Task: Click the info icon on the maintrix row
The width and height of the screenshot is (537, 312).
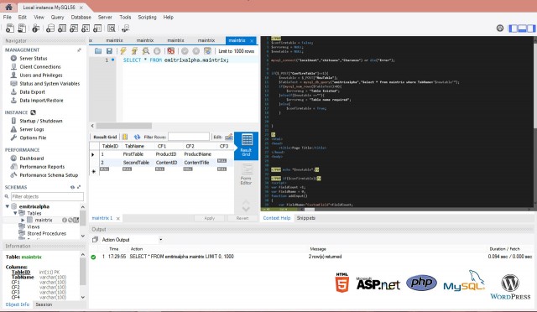Action: pos(65,220)
